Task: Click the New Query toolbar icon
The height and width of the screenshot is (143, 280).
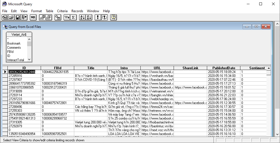Action: [5, 17]
